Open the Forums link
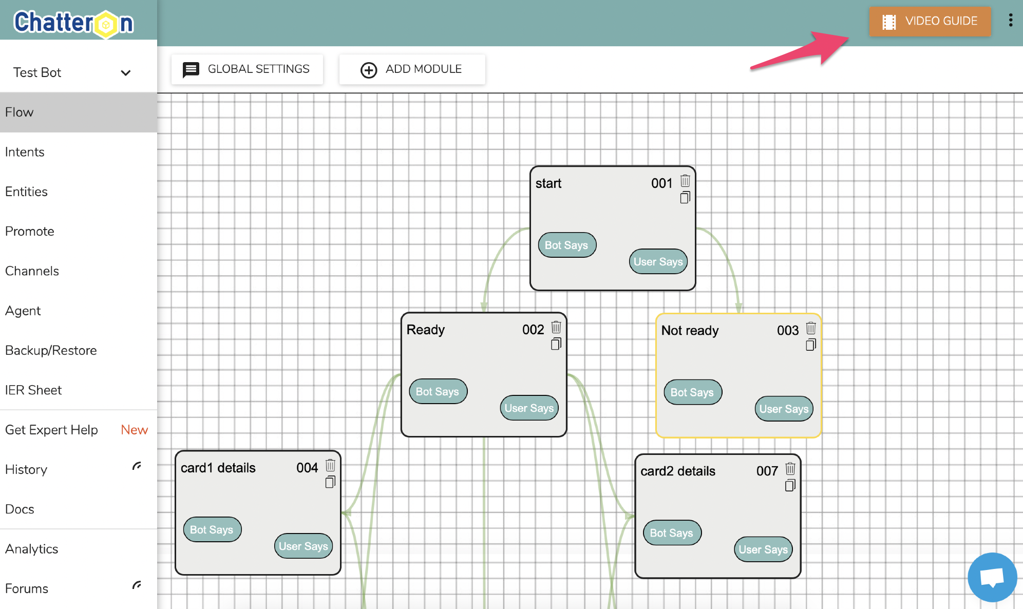Screen dimensions: 1023x609 (x=79, y=588)
